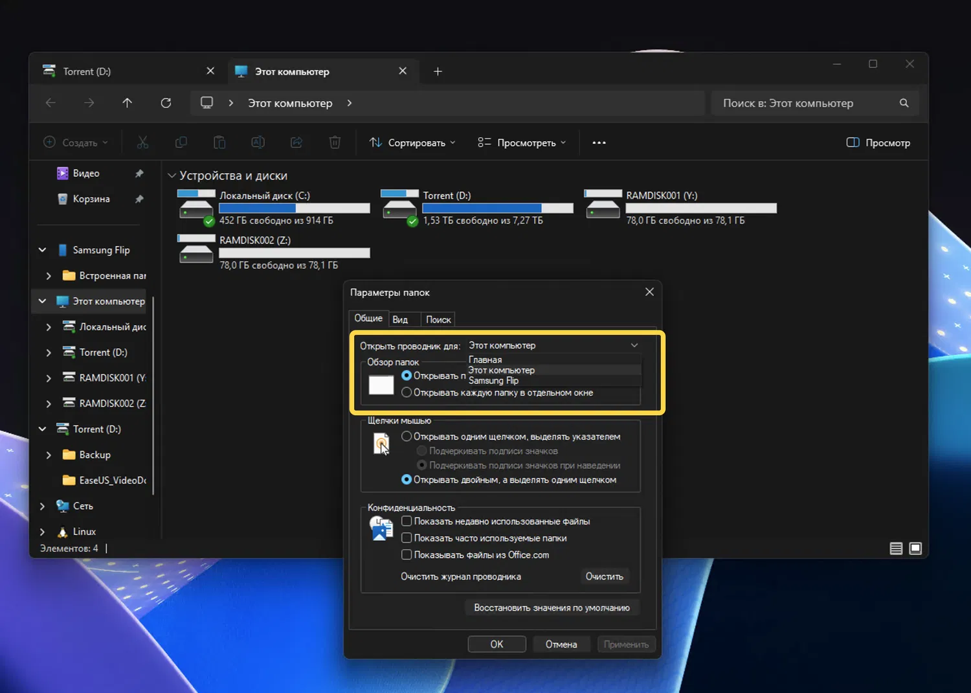This screenshot has width=971, height=693.
Task: Collapse the Samsung Flip tree node
Action: pyautogui.click(x=43, y=250)
